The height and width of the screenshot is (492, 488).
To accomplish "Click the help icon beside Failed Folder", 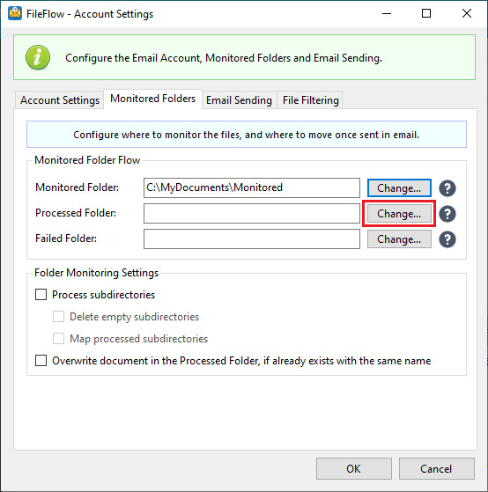I will point(447,239).
